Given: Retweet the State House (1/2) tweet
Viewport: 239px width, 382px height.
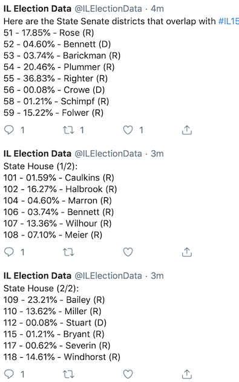Looking at the screenshot, I should 68,252.
